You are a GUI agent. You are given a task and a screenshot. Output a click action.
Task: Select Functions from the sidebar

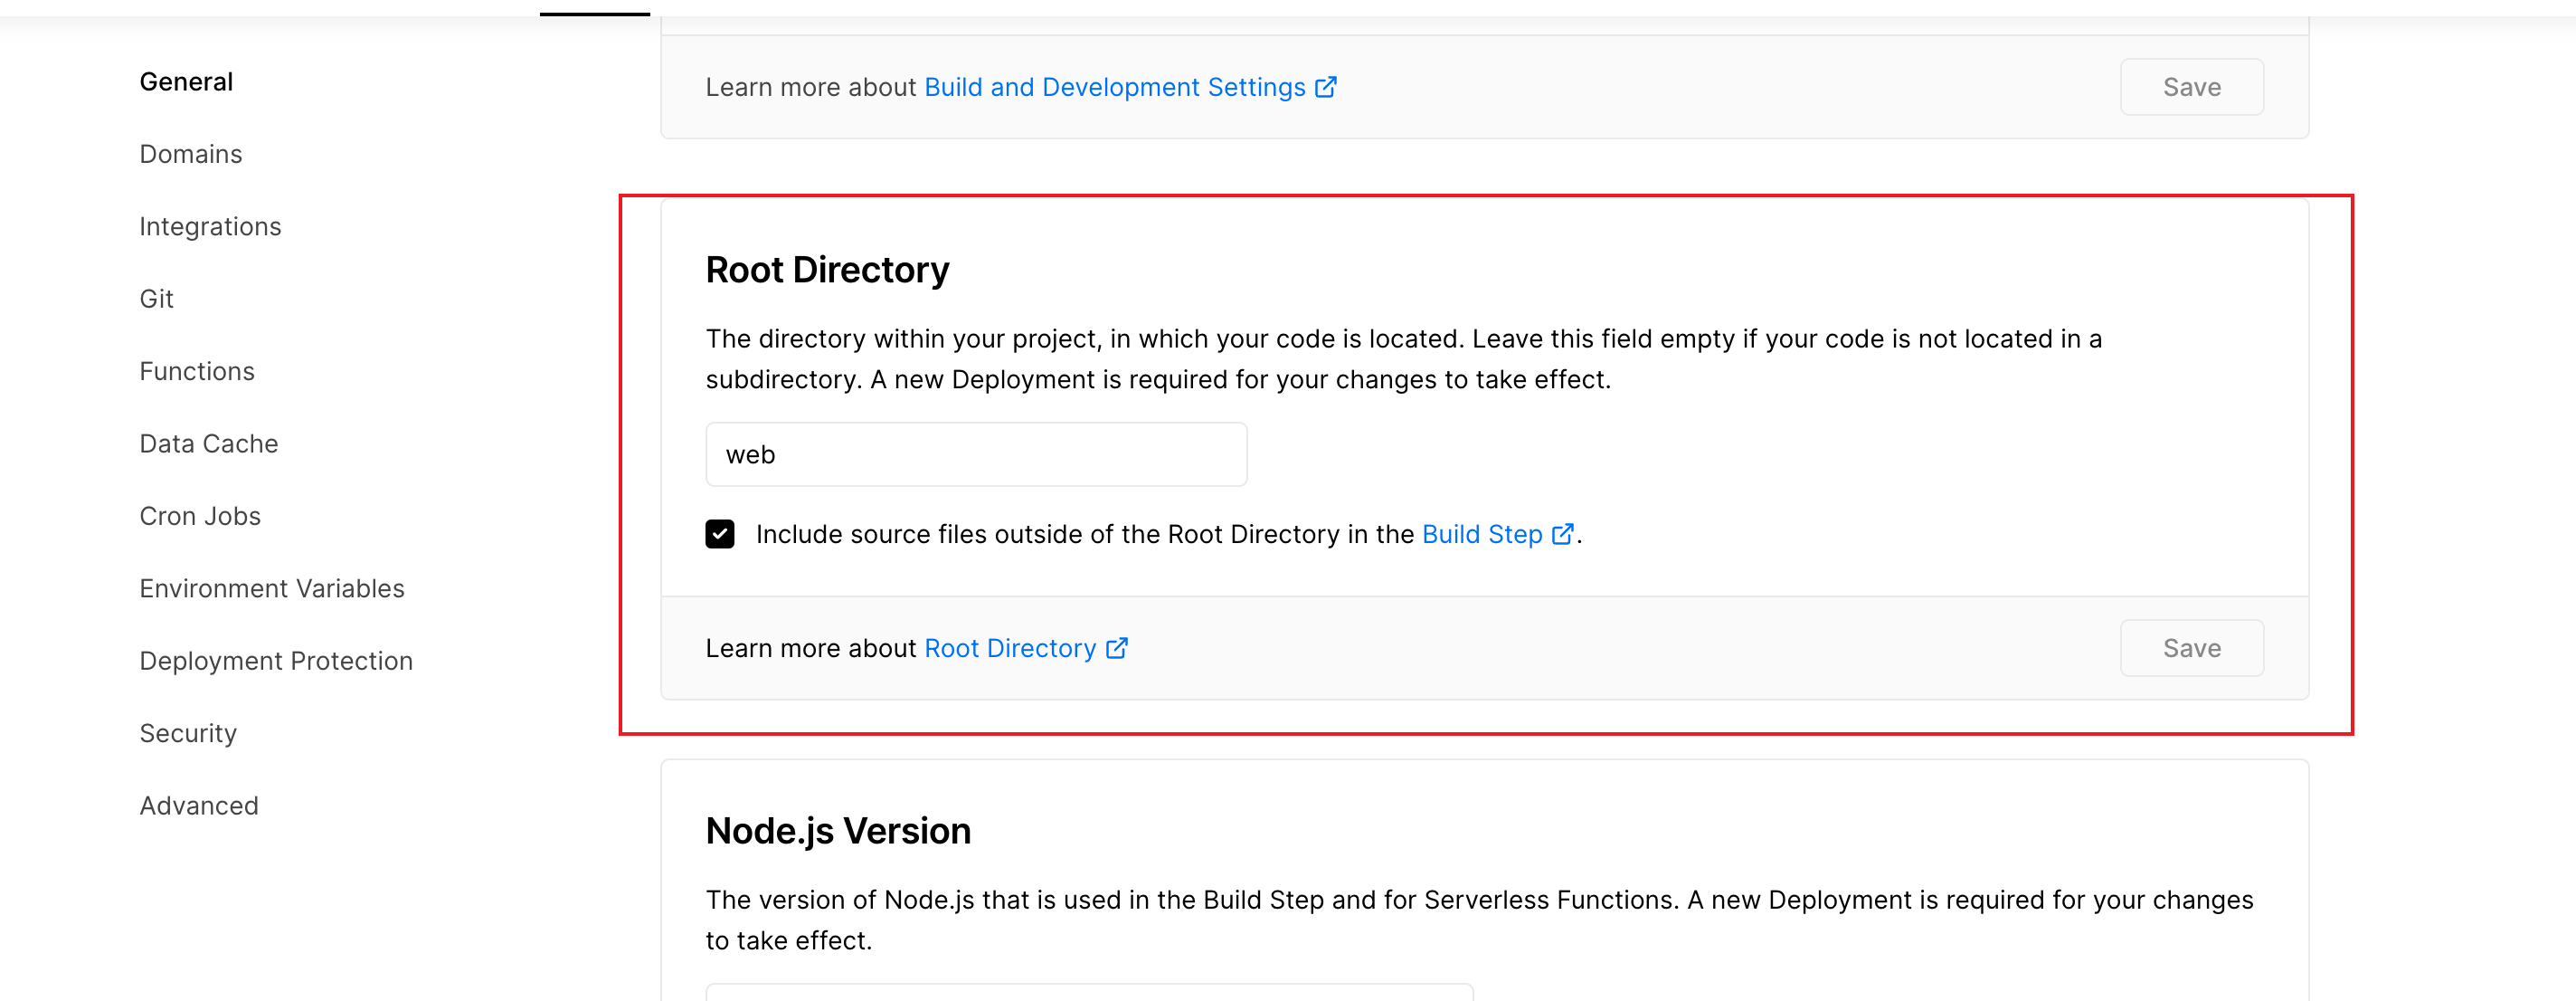pyautogui.click(x=197, y=370)
